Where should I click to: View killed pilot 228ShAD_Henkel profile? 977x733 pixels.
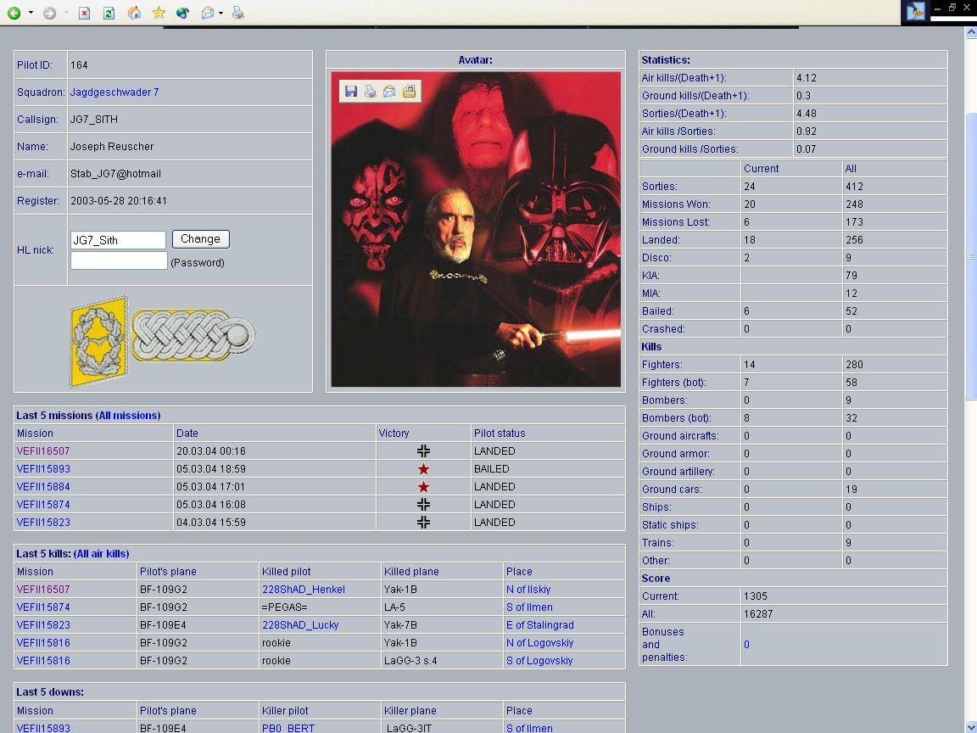[x=304, y=590]
